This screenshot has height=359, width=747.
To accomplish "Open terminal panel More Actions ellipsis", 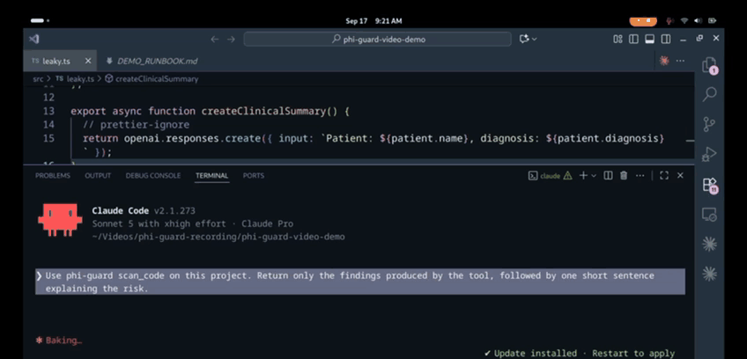I will [x=640, y=176].
